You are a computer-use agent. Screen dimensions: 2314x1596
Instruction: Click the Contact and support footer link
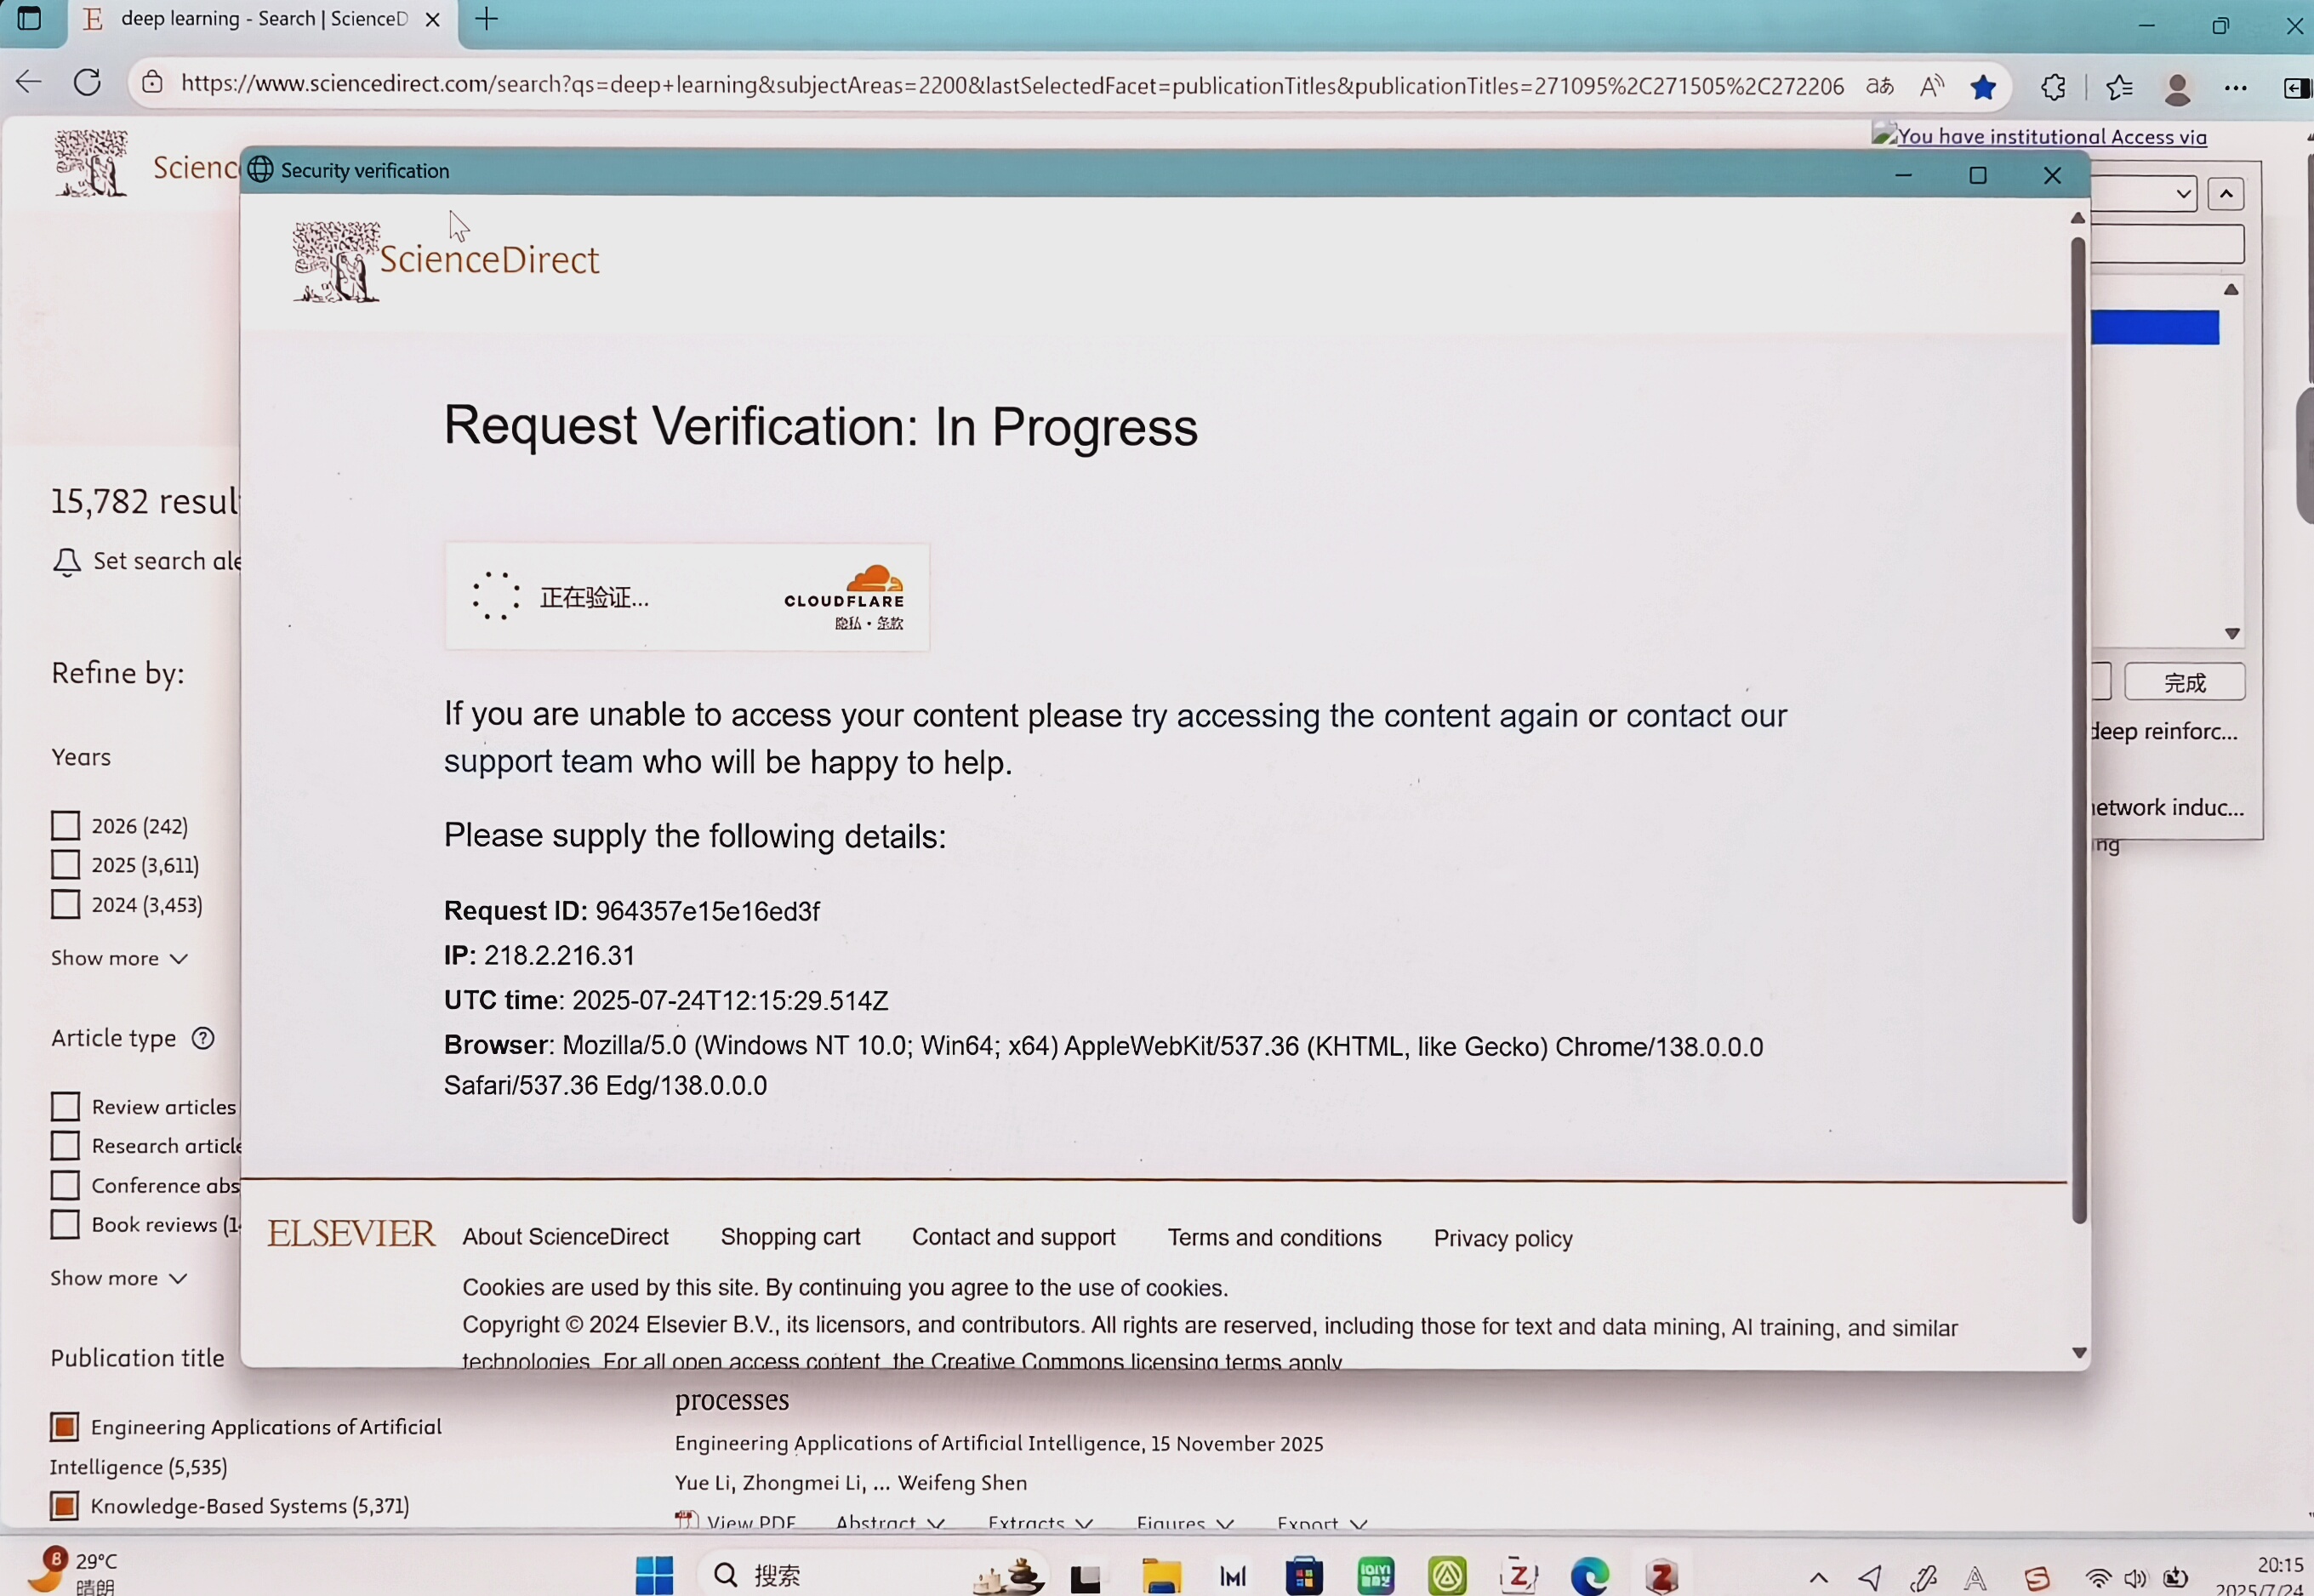coord(1013,1238)
